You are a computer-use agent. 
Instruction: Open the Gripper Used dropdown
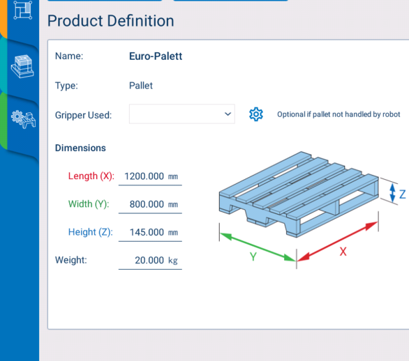coord(181,114)
